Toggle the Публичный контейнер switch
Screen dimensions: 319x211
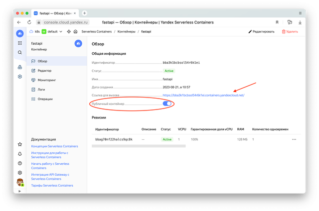click(167, 104)
